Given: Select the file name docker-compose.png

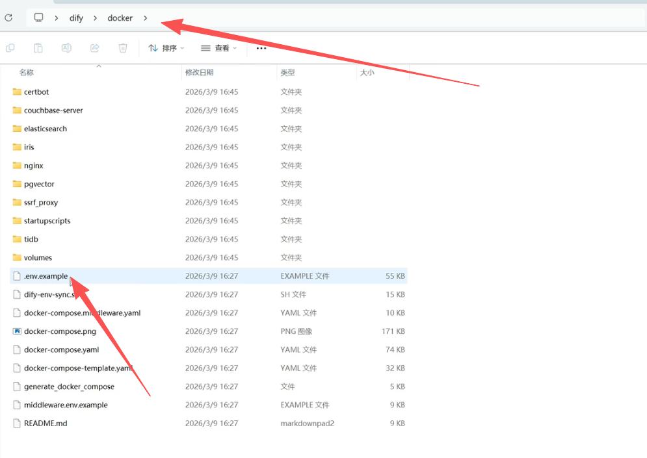Looking at the screenshot, I should [x=60, y=331].
